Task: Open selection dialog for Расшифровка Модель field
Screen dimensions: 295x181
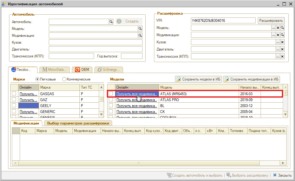Action: (273, 28)
